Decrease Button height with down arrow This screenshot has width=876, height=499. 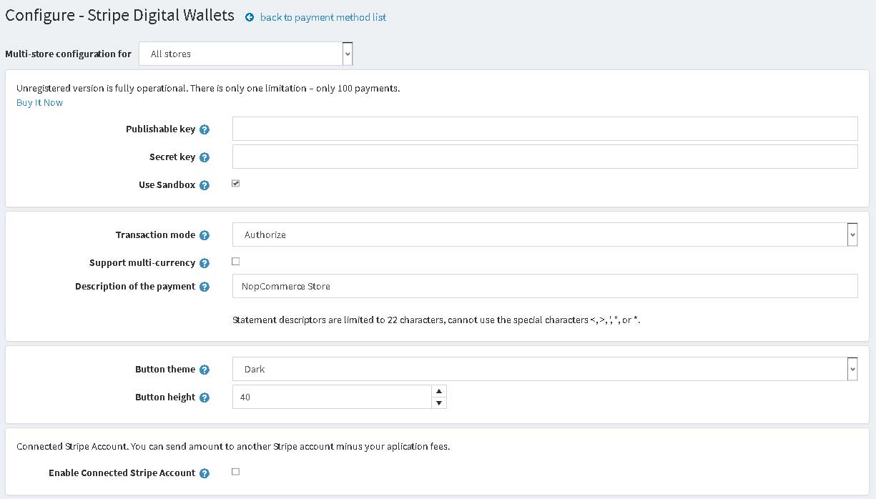439,403
